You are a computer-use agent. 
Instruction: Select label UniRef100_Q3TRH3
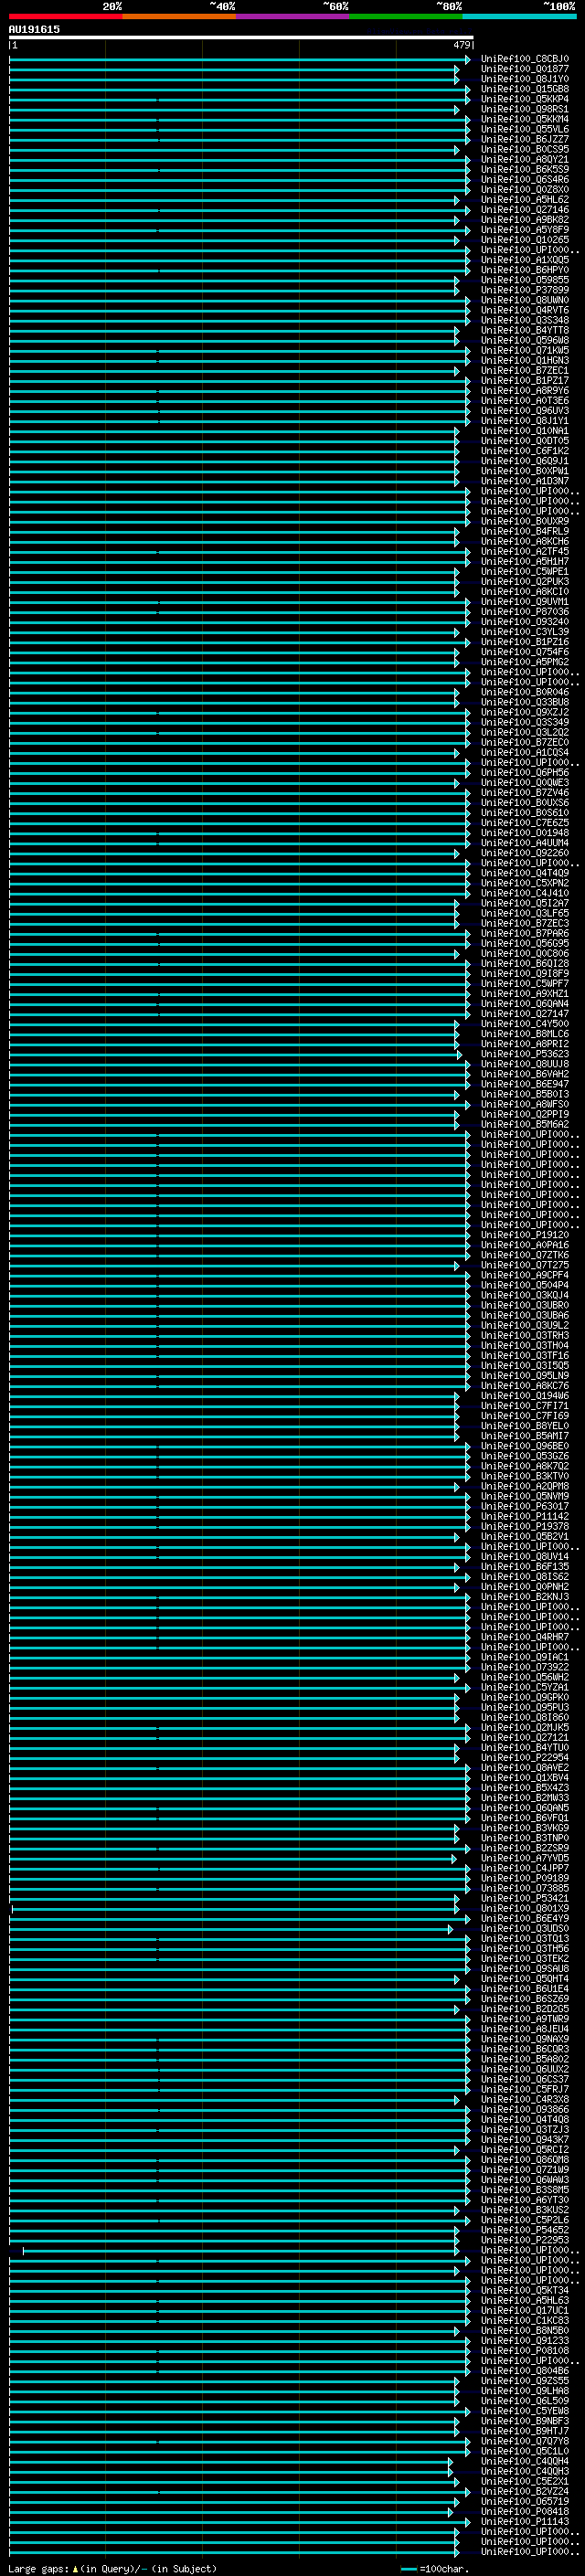525,1336
